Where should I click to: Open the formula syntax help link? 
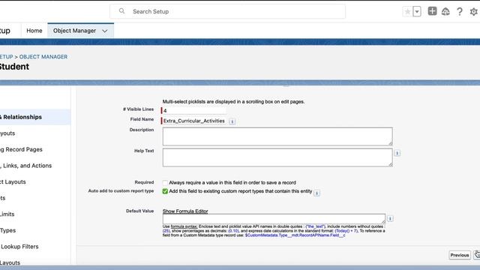coord(184,226)
